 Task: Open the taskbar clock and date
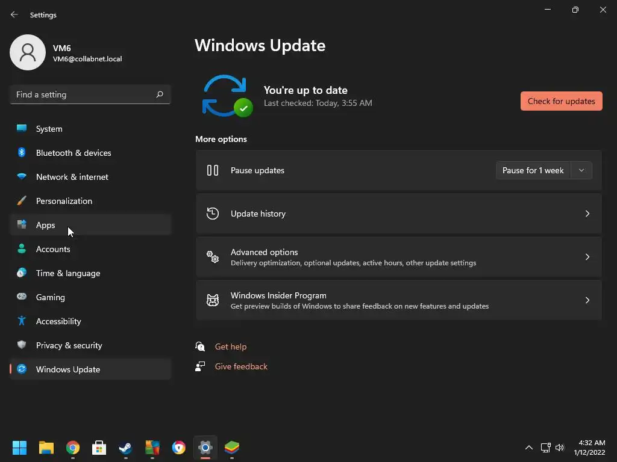coord(589,448)
